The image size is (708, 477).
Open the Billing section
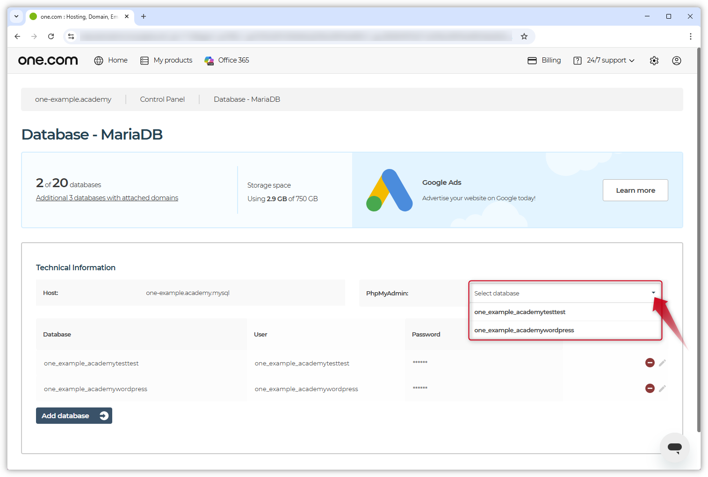click(544, 60)
